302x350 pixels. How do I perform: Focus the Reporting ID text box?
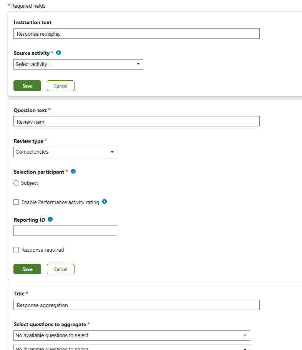click(65, 231)
